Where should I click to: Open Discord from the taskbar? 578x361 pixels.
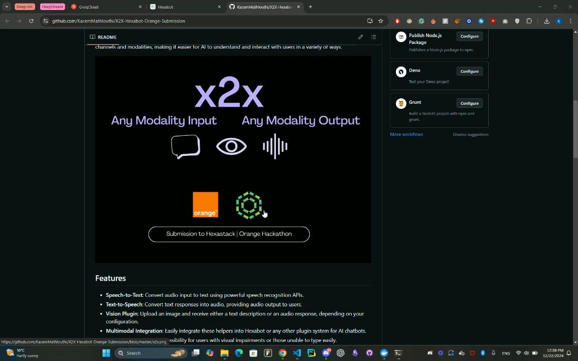(326, 353)
